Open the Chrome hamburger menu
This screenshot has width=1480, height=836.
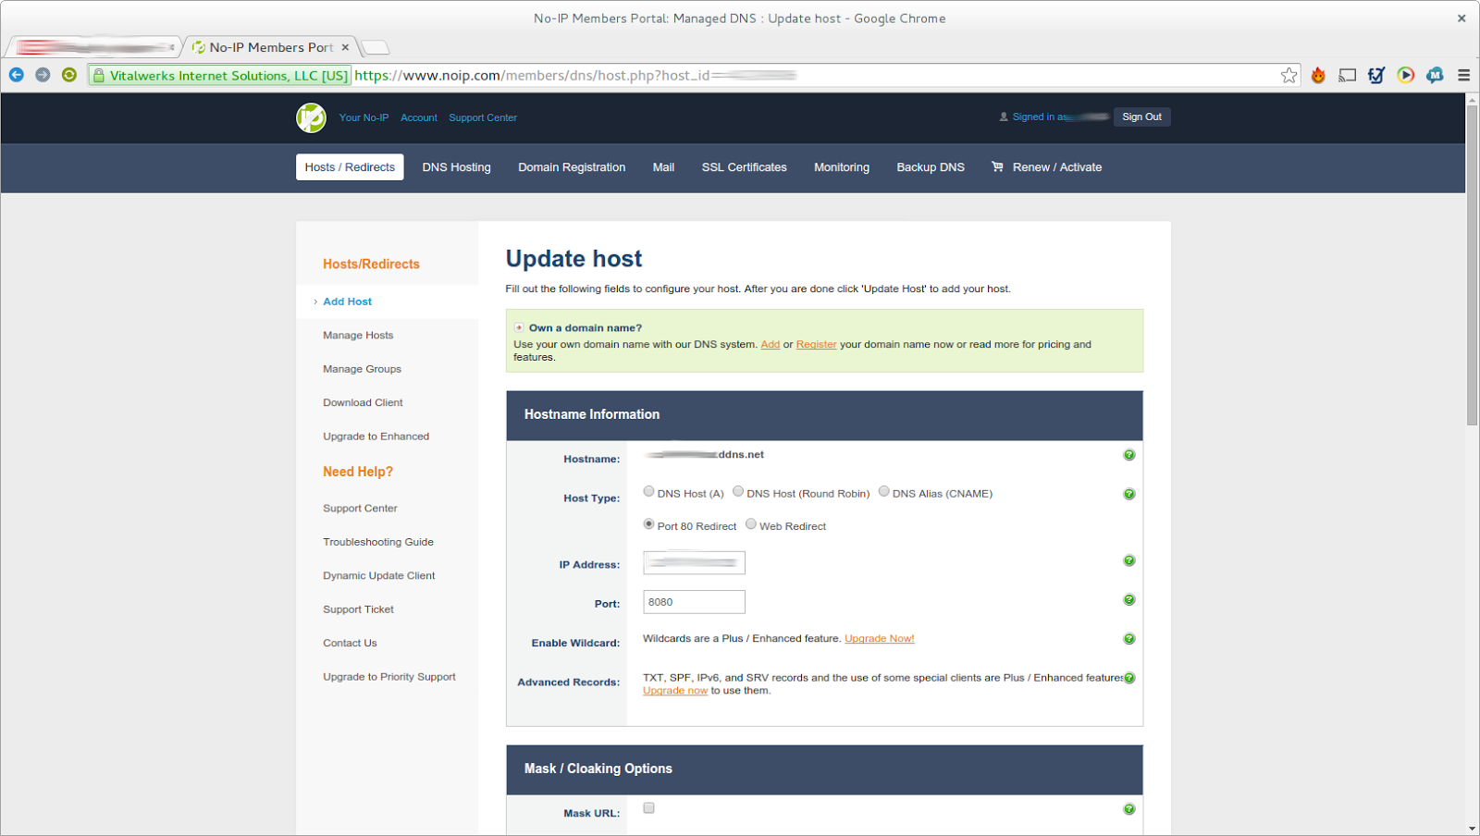pos(1463,76)
